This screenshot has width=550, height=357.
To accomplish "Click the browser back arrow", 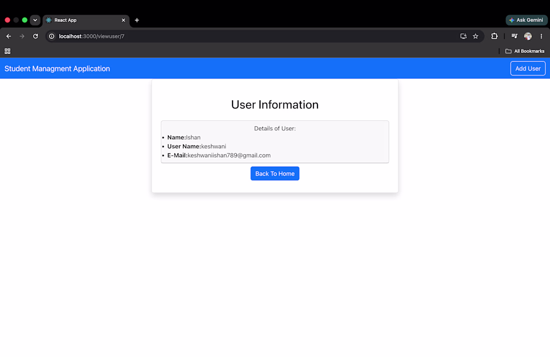I will [8, 36].
